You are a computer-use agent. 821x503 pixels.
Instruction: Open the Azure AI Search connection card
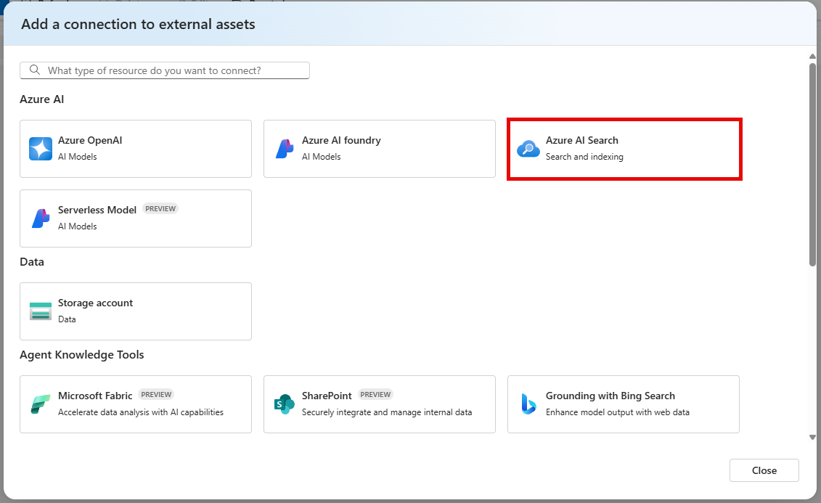coord(624,148)
